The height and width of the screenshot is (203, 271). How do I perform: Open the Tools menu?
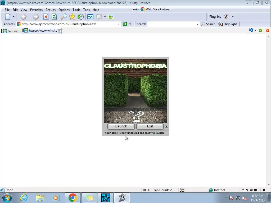pyautogui.click(x=76, y=10)
